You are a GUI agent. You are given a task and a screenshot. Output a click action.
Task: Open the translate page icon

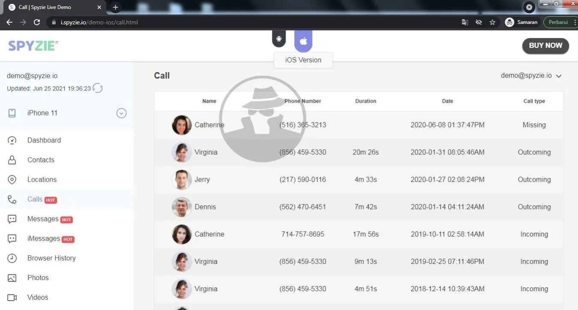465,22
